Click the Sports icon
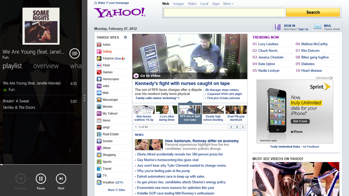The image size is (349, 196). 99,162
